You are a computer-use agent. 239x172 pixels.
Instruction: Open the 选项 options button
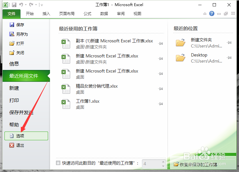26,136
